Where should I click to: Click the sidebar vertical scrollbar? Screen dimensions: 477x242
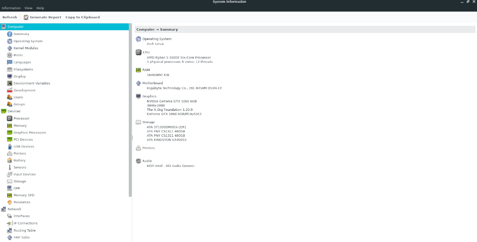(130, 110)
